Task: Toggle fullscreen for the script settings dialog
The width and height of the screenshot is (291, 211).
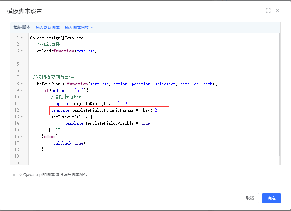Action: point(268,11)
